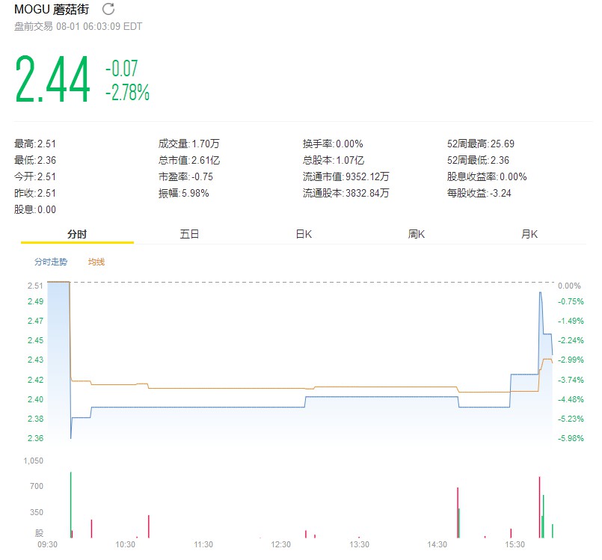602x560 pixels.
Task: Click the MOGU 蘑菇街 stock title
Action: point(52,9)
